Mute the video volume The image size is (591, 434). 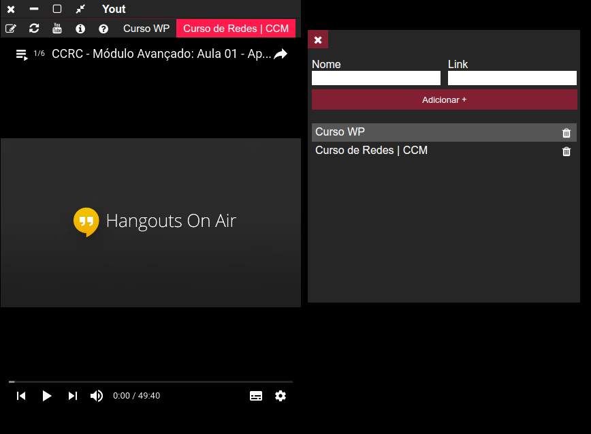(x=97, y=396)
